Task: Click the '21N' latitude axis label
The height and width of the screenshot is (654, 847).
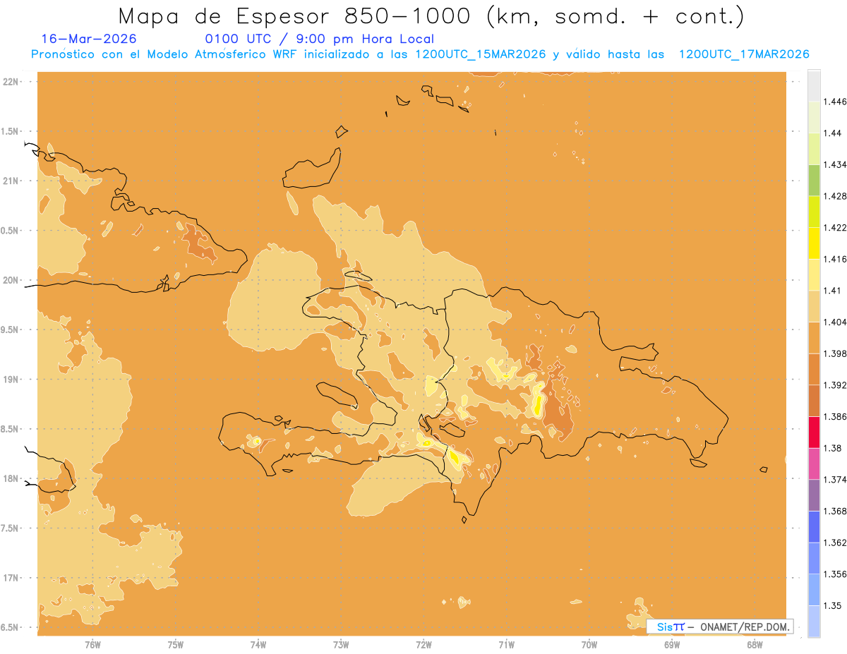Action: [11, 181]
